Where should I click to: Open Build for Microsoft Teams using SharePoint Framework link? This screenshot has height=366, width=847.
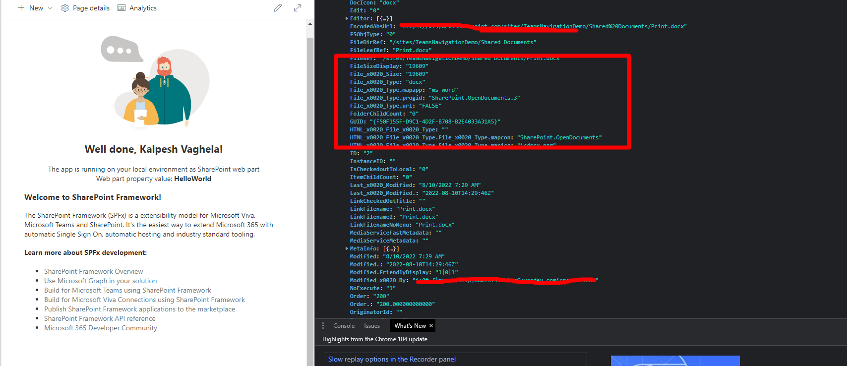[x=127, y=290]
